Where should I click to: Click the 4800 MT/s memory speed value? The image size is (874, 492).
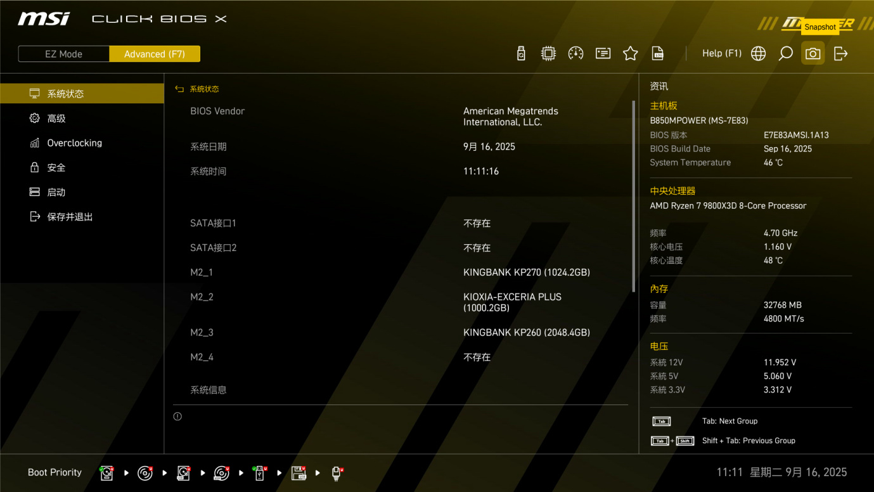tap(784, 319)
